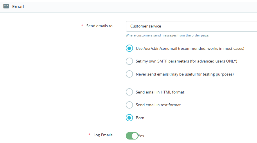This screenshot has height=143, width=257.
Task: Click the red asterisk before 'Send emails to'
Action: click(82, 26)
